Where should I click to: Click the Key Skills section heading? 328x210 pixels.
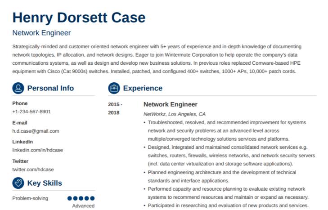pyautogui.click(x=45, y=183)
